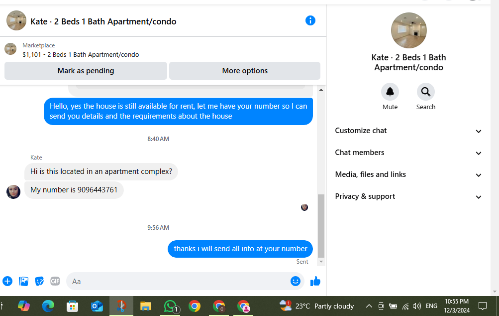Click the message input field
The image size is (499, 316).
(178, 281)
